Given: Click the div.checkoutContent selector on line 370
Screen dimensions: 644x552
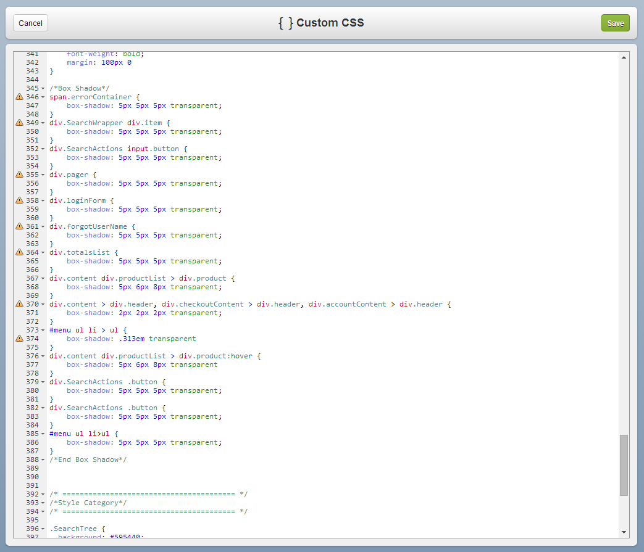Looking at the screenshot, I should (x=203, y=304).
